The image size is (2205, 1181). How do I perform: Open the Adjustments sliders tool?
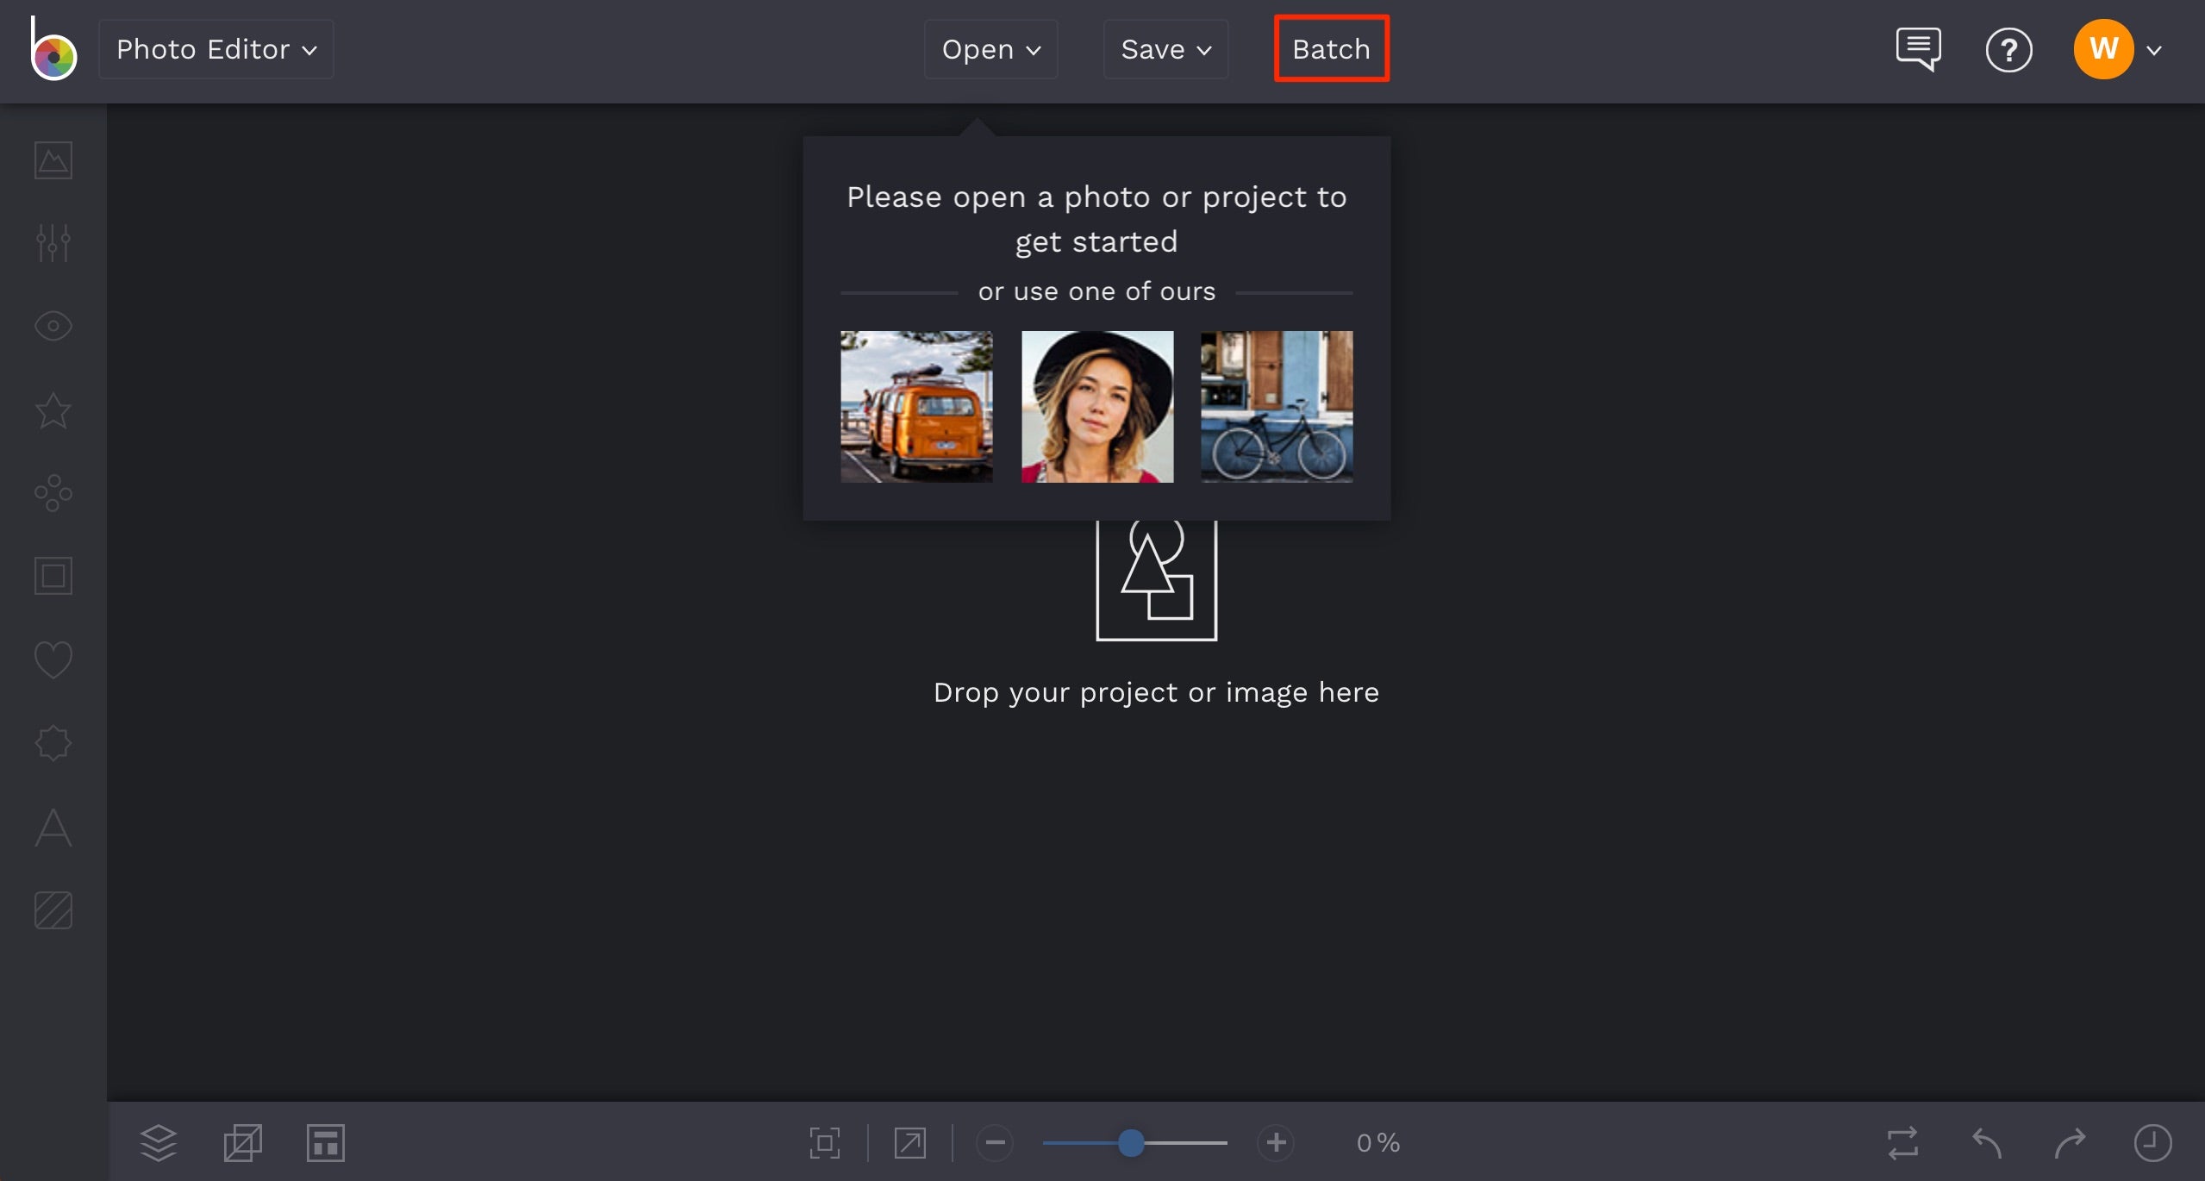coord(52,242)
